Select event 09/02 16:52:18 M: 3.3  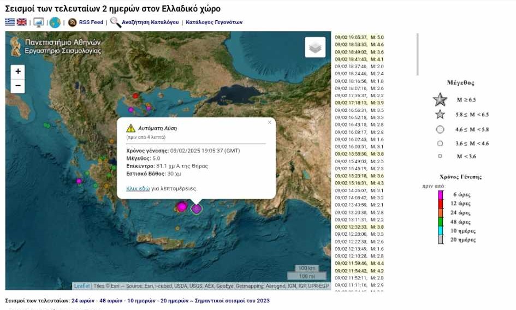(x=359, y=117)
